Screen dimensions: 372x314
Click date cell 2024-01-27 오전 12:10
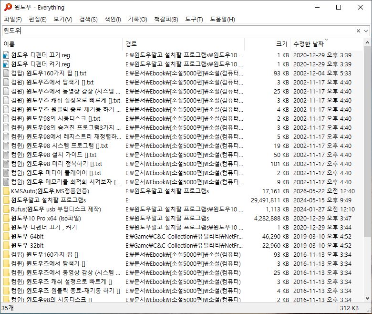click(324, 209)
